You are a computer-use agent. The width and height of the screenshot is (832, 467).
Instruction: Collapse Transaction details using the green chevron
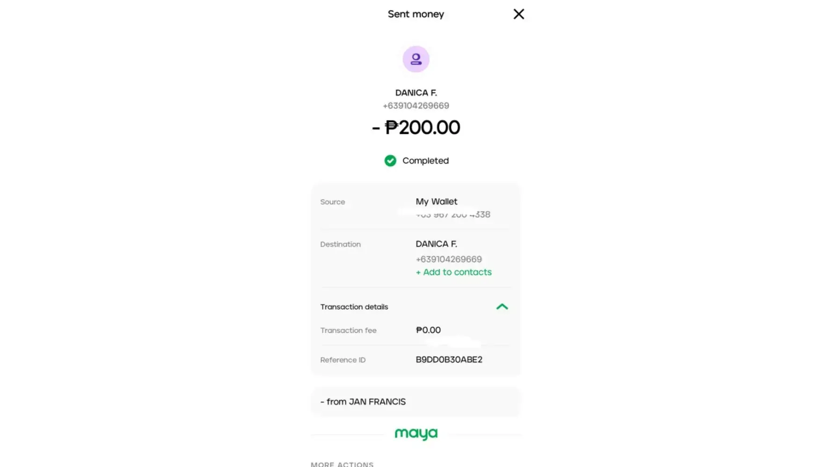point(502,307)
